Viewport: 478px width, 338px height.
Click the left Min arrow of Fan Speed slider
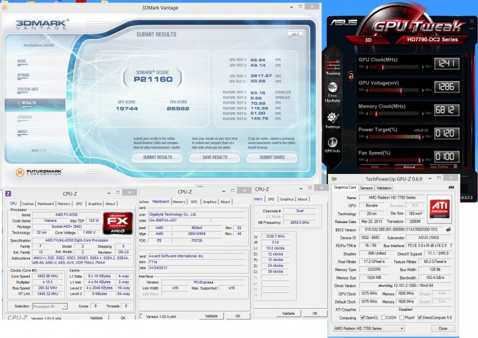click(366, 160)
